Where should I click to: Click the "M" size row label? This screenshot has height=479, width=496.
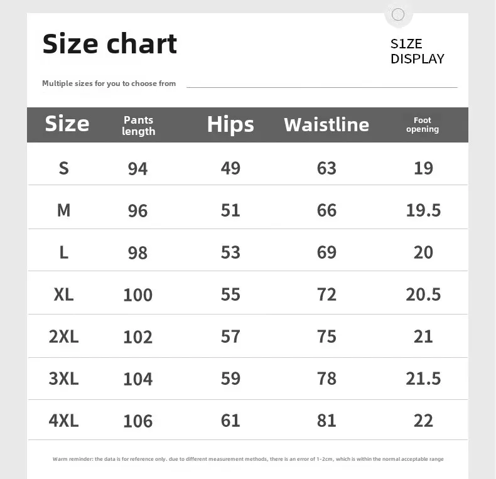point(63,210)
